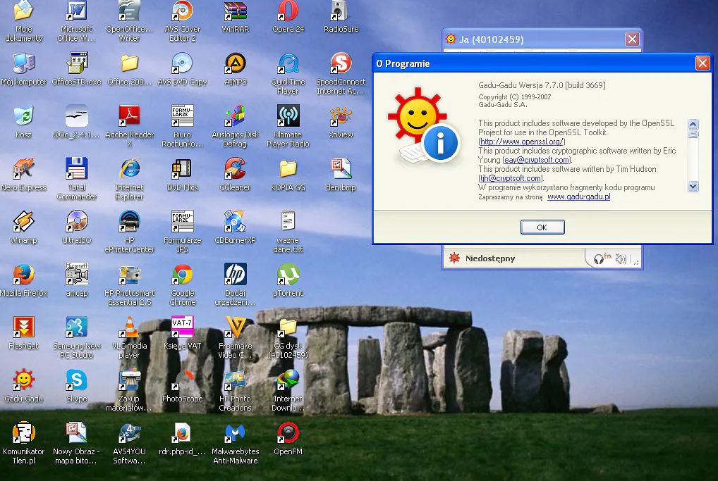Viewport: 718px width, 481px height.
Task: Select the QuickTime Player icon
Action: [288, 74]
